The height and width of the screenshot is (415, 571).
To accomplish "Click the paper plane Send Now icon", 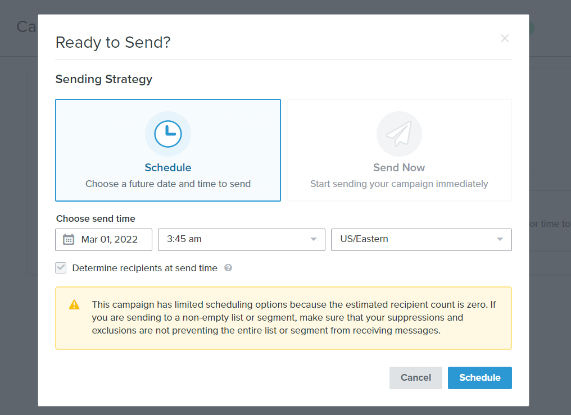I will (399, 134).
